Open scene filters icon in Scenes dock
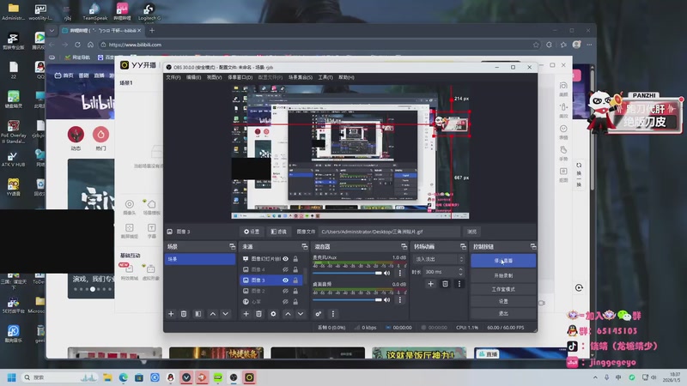Viewport: 687px width, 386px height. (x=198, y=314)
